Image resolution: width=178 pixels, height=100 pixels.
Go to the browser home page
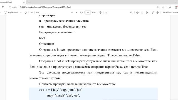click(3, 7)
